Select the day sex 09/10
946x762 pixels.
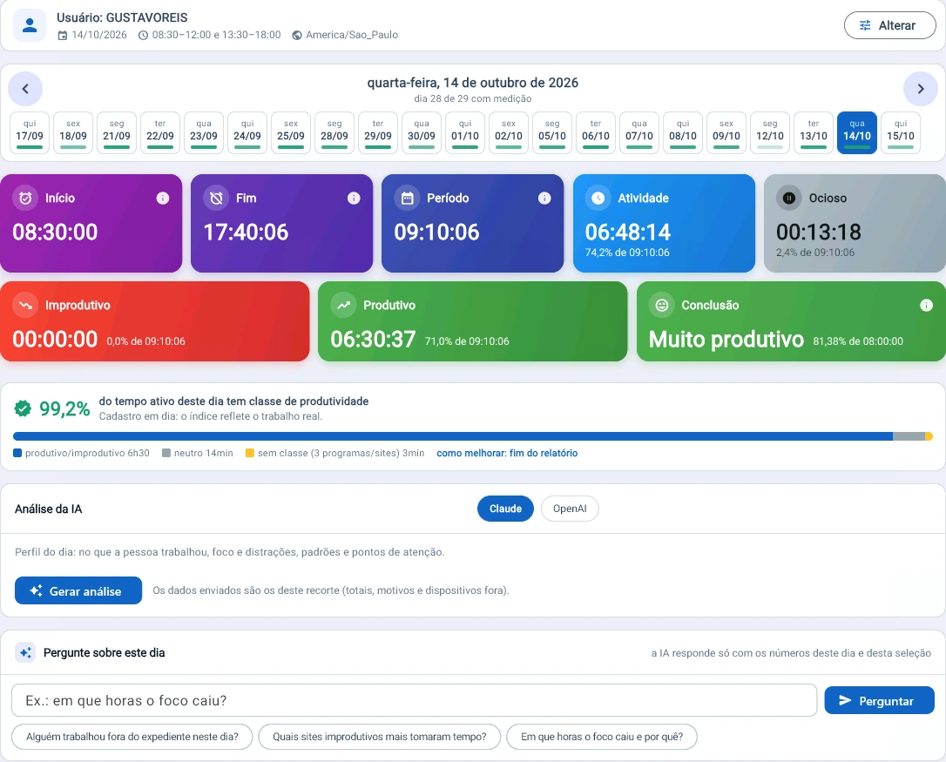point(726,132)
